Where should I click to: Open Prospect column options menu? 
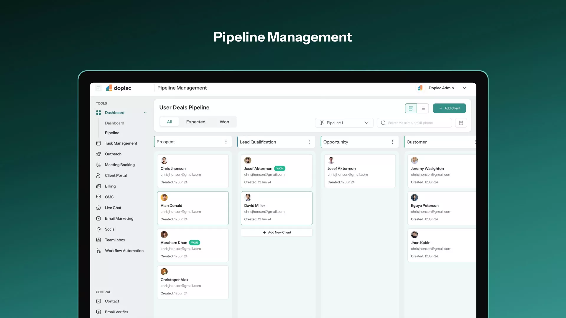coord(226,142)
